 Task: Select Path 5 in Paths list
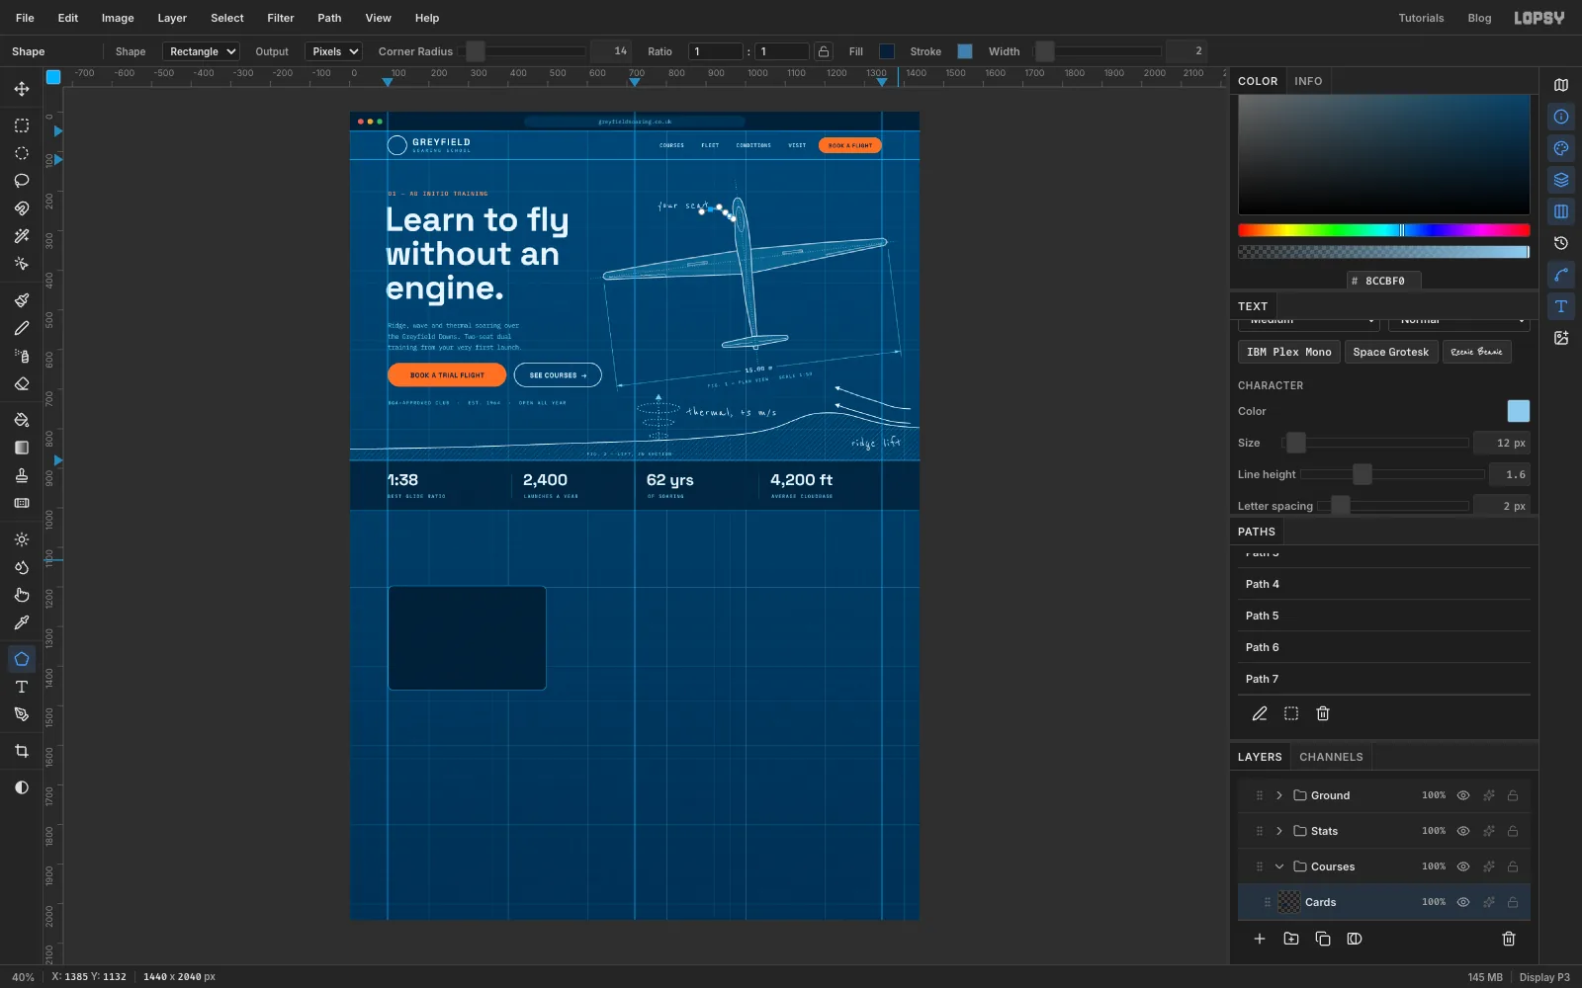point(1384,616)
